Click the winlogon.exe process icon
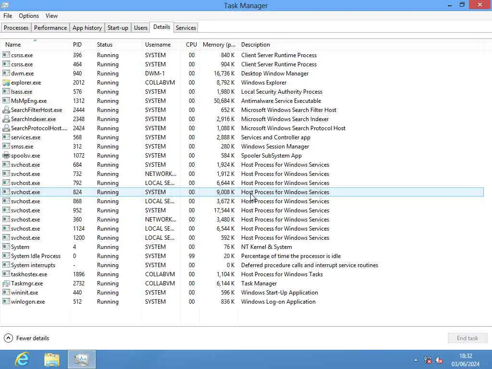492x369 pixels. click(6, 302)
